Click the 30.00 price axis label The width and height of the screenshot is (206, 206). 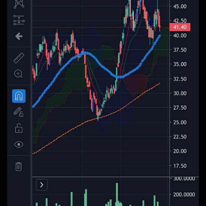180,93
